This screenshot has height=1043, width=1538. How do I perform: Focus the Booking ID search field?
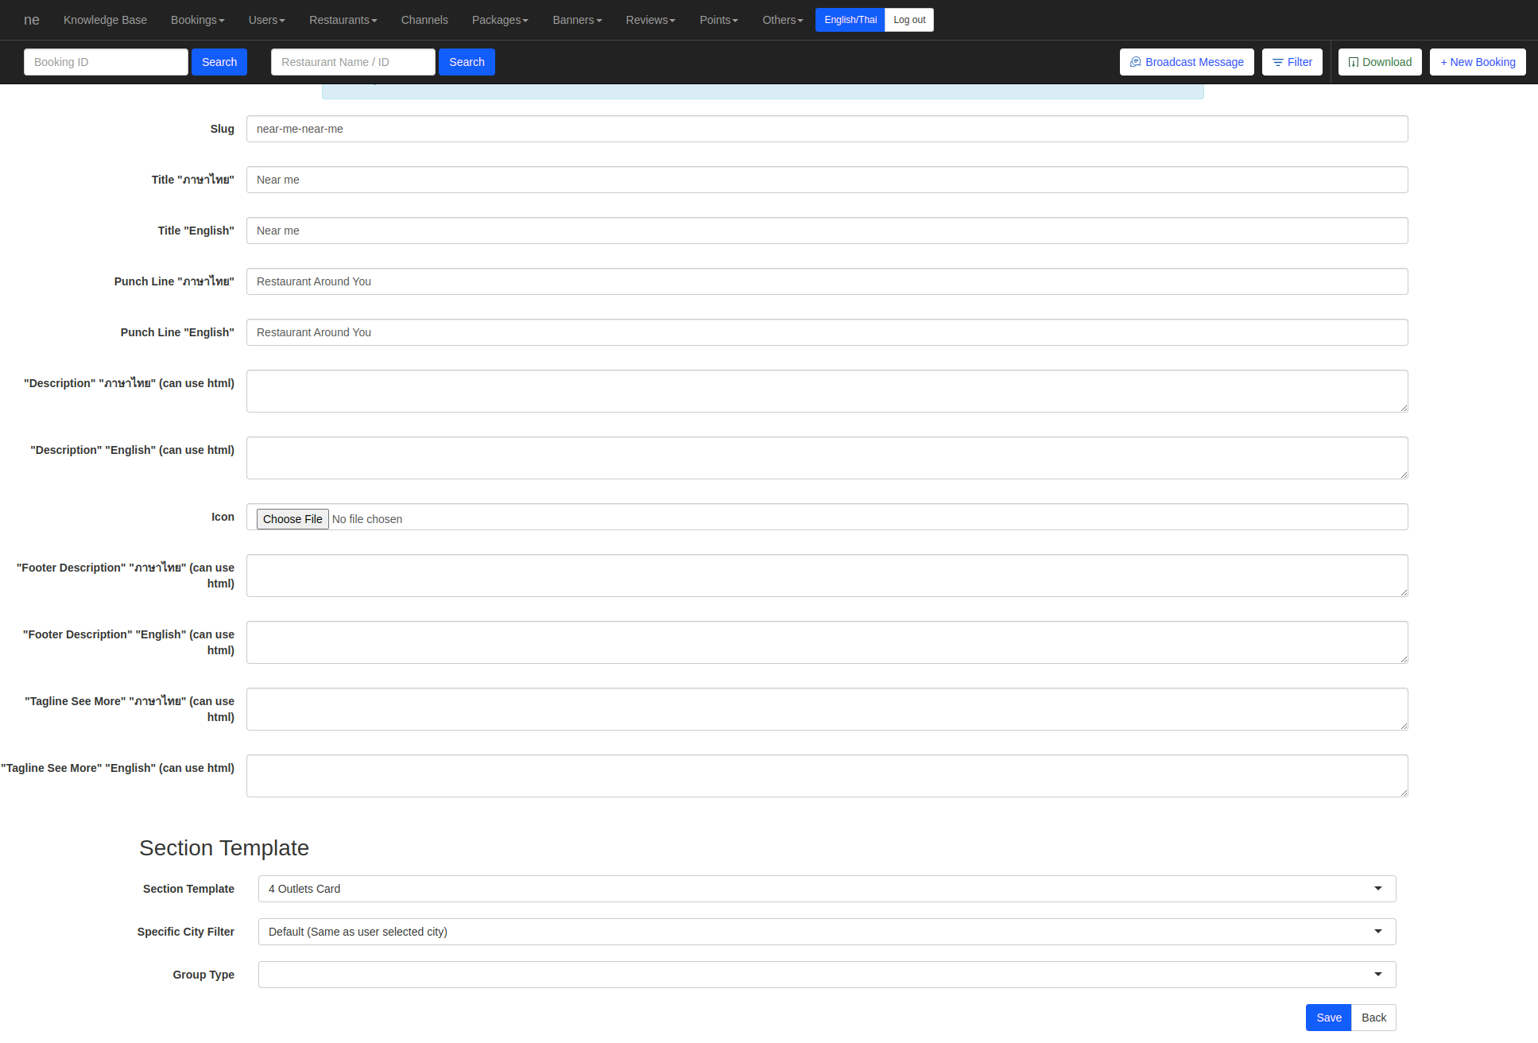click(x=106, y=62)
